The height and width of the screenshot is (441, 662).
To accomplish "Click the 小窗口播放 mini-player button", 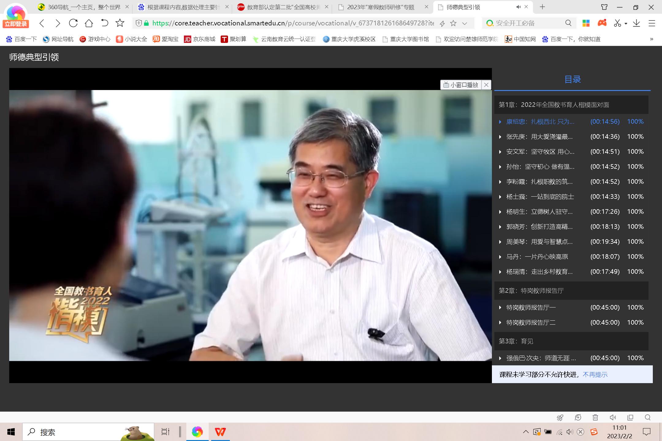I will point(461,85).
